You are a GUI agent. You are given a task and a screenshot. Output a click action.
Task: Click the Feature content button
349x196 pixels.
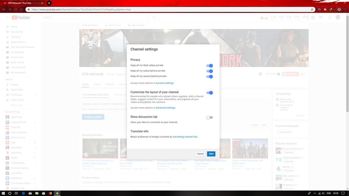tap(93, 117)
